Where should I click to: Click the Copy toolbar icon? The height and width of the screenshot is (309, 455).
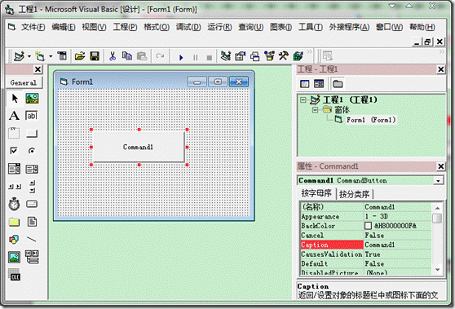pos(127,56)
